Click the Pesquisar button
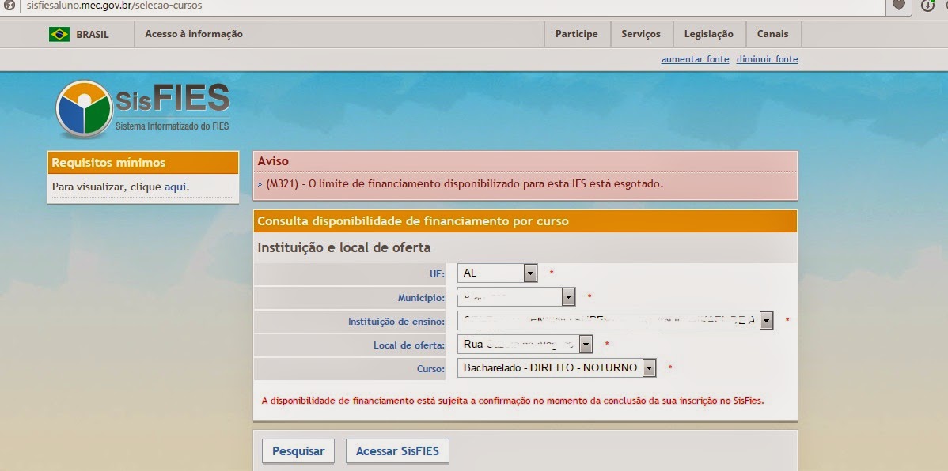 [298, 451]
